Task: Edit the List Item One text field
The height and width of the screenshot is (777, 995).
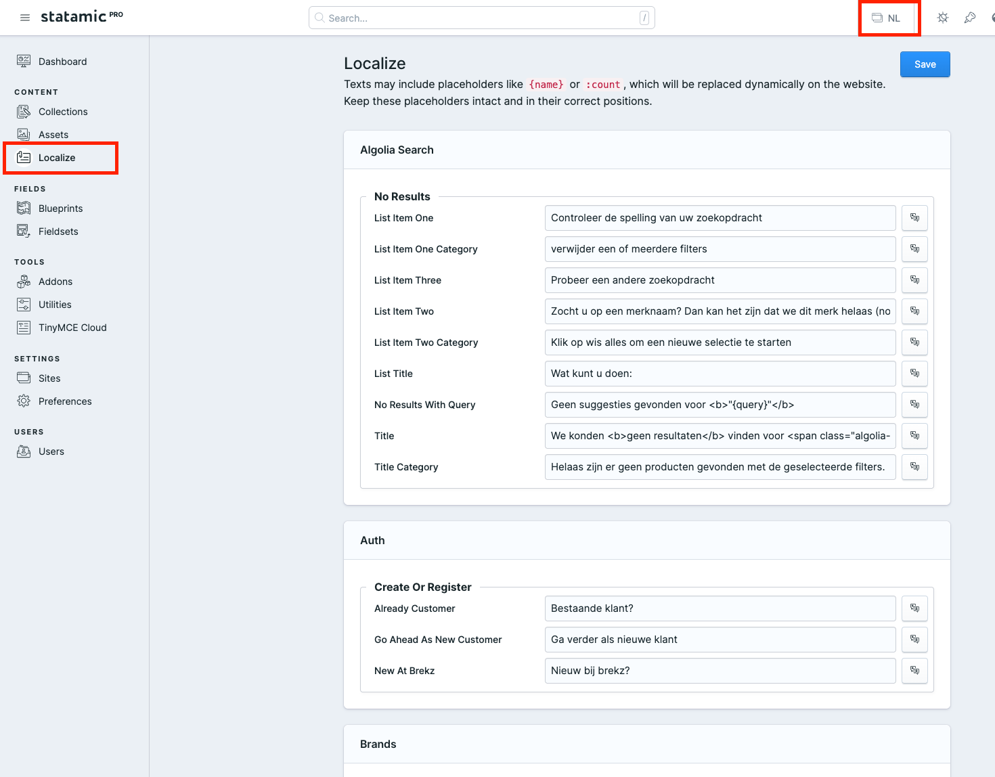Action: coord(720,218)
